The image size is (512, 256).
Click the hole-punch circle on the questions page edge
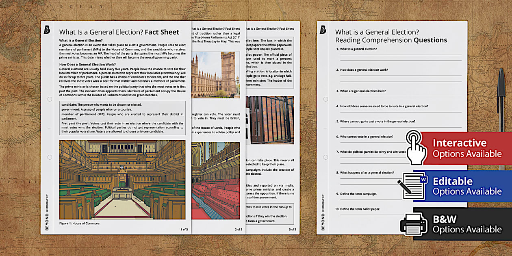tap(325, 98)
